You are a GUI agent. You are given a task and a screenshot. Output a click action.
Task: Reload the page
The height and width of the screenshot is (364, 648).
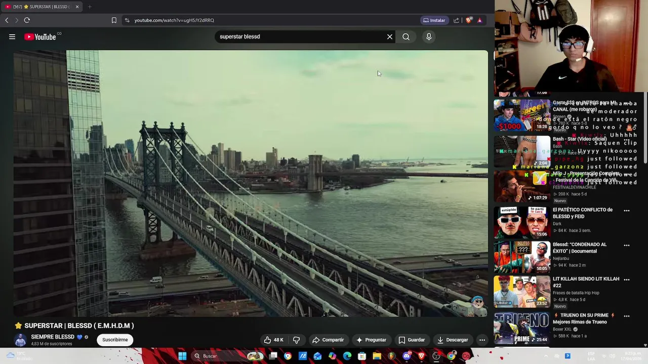27,20
